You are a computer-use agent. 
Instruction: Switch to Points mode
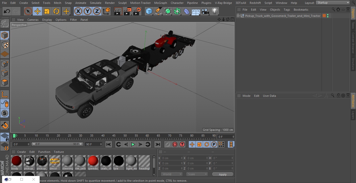[x=5, y=64]
